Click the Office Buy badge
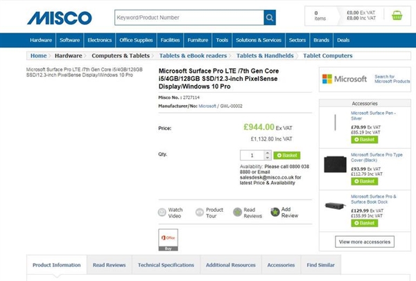 click(x=168, y=239)
